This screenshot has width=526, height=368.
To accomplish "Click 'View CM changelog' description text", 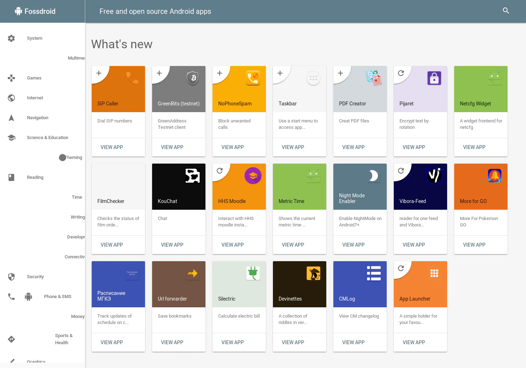I will click(359, 316).
